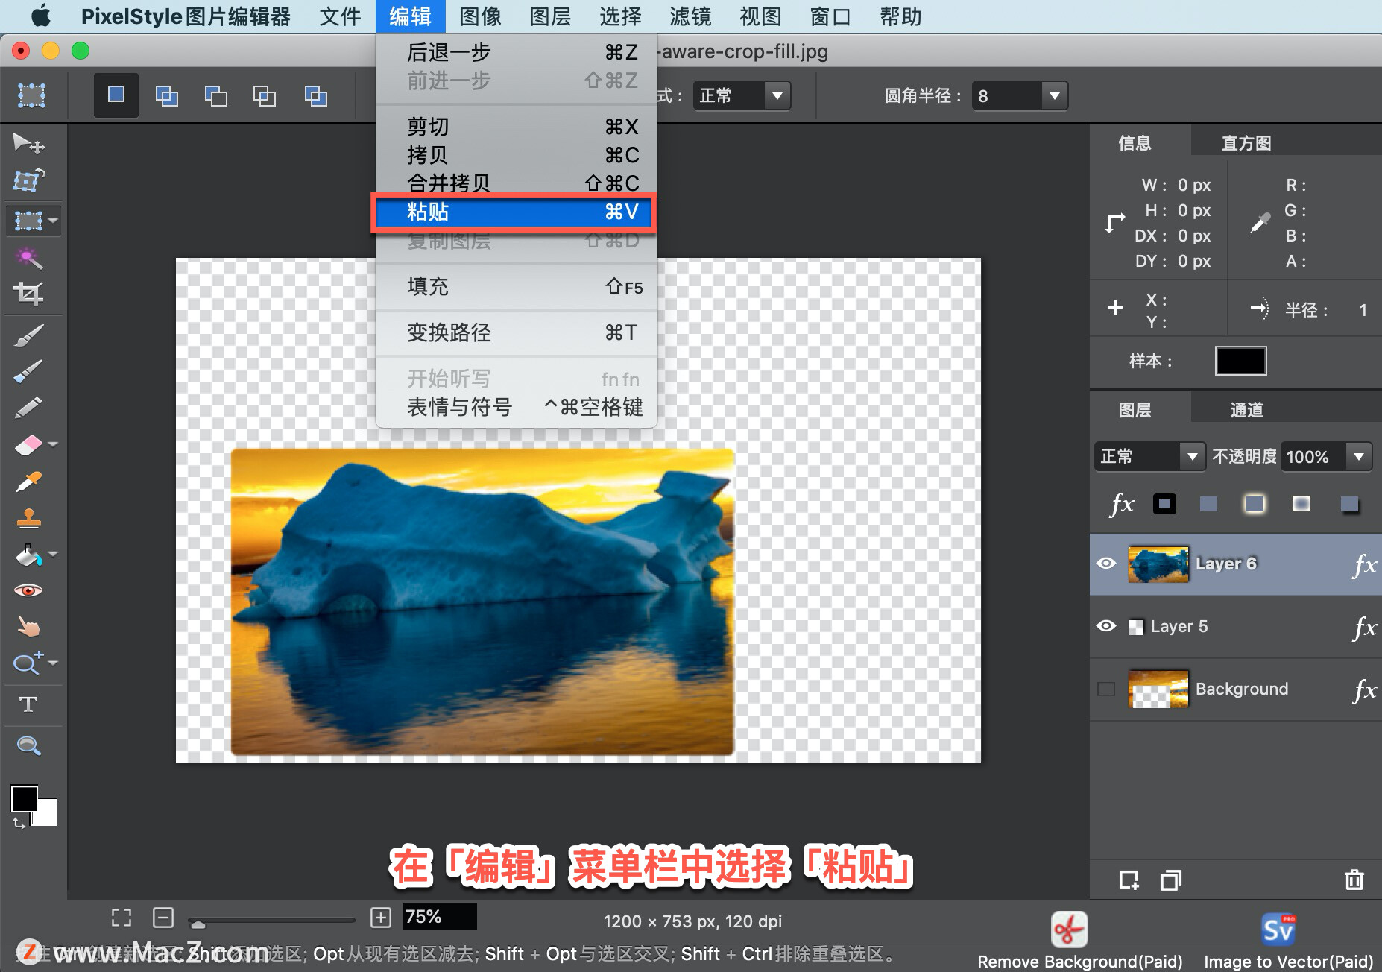Open the layer blend mode dropdown
The height and width of the screenshot is (972, 1382).
pos(1190,456)
